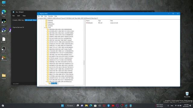Expand the key starting with {1BF42E4C
193x108 pixels.
tap(46, 35)
